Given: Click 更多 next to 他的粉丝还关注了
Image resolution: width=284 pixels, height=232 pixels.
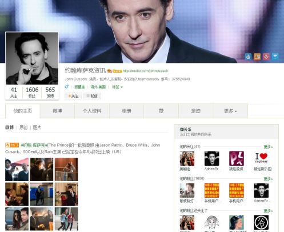Looking at the screenshot, I should (x=268, y=211).
